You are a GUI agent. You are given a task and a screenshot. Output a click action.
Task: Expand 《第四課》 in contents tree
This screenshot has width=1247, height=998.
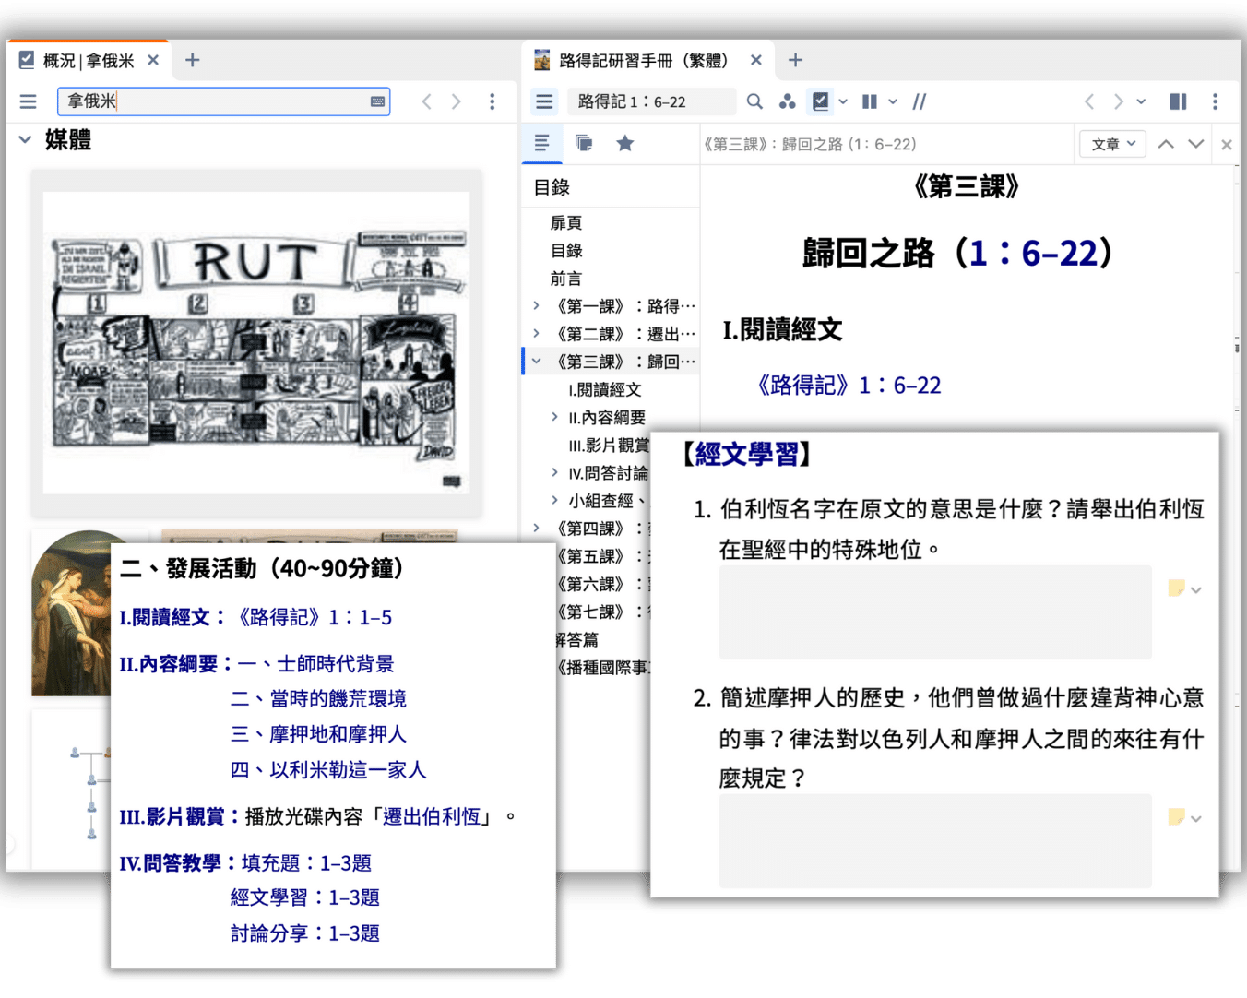click(x=536, y=528)
